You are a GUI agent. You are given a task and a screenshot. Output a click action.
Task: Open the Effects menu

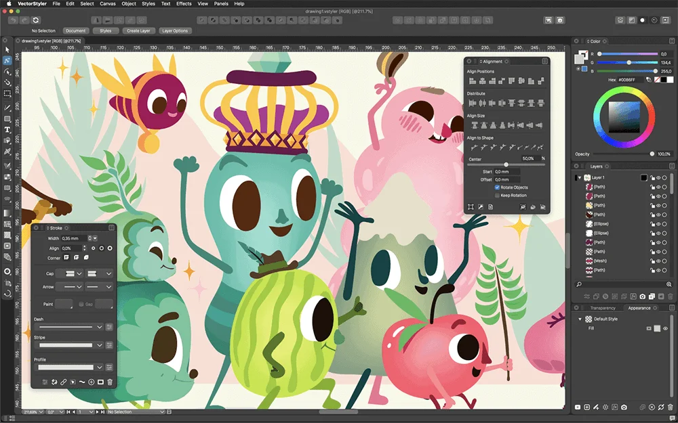point(184,4)
